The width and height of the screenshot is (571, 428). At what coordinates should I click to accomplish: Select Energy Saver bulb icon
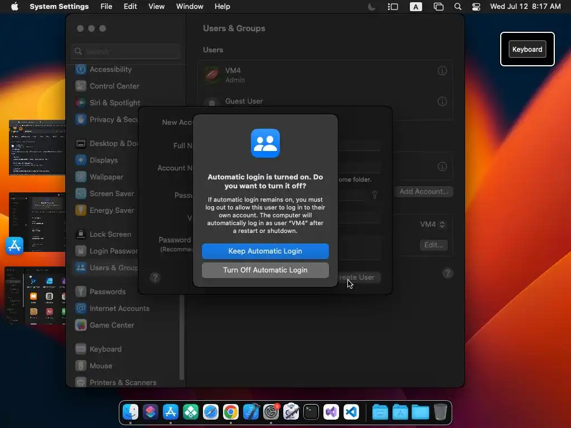pos(81,210)
